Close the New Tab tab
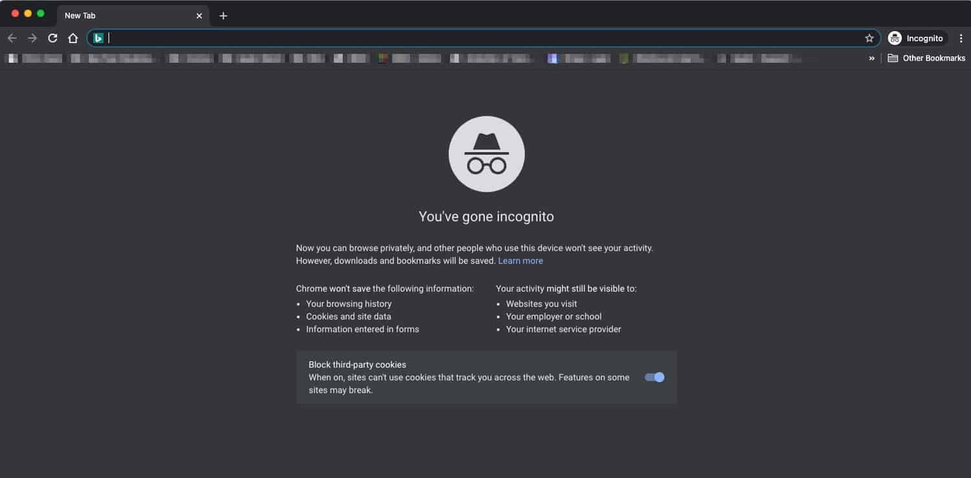The height and width of the screenshot is (478, 971). point(199,16)
